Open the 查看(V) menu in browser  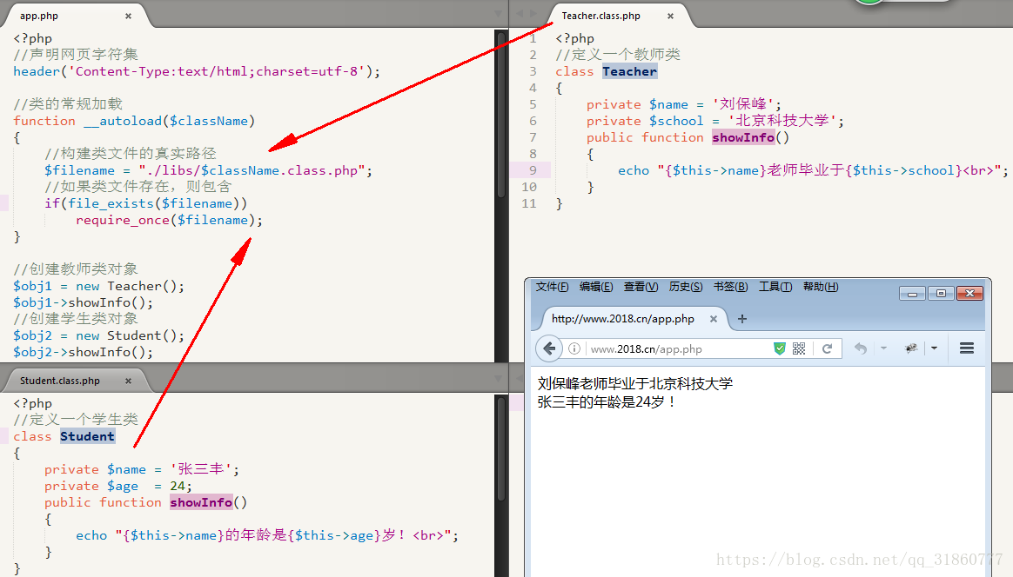click(641, 287)
